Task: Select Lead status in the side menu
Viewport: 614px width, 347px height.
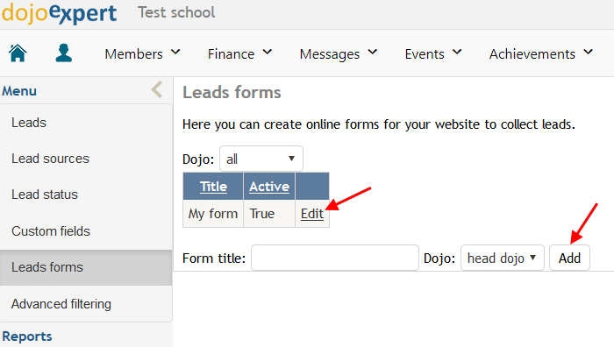Action: point(86,195)
